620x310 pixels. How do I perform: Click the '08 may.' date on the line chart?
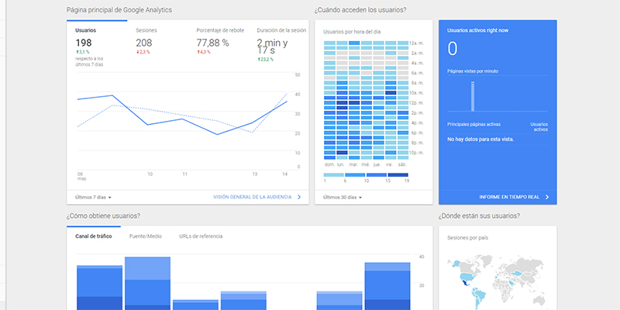click(x=82, y=177)
